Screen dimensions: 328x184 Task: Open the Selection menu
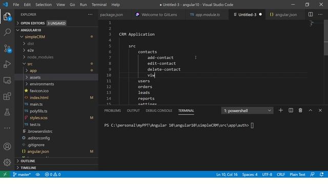43,5
